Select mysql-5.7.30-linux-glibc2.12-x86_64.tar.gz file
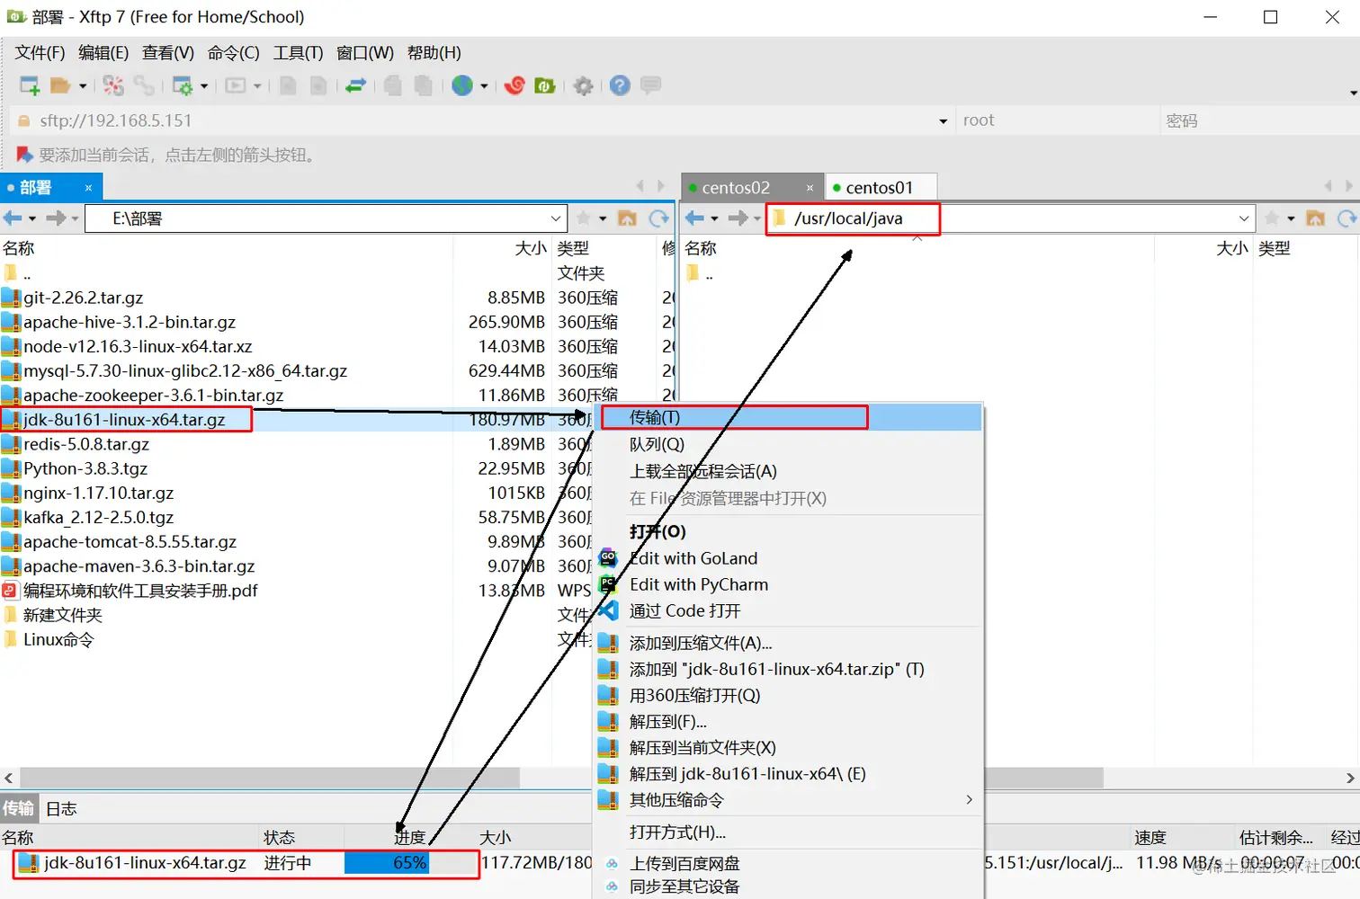Screen dimensions: 1360x899 click(x=185, y=371)
